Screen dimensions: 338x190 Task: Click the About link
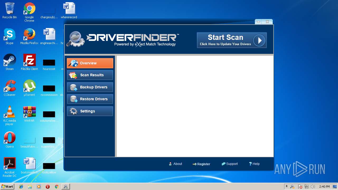coord(176,164)
